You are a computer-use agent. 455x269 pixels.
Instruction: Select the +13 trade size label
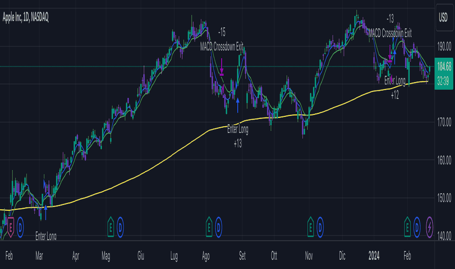[x=238, y=143]
